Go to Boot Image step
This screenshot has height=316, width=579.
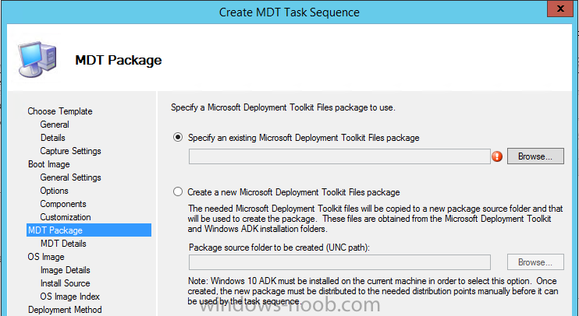coord(48,164)
